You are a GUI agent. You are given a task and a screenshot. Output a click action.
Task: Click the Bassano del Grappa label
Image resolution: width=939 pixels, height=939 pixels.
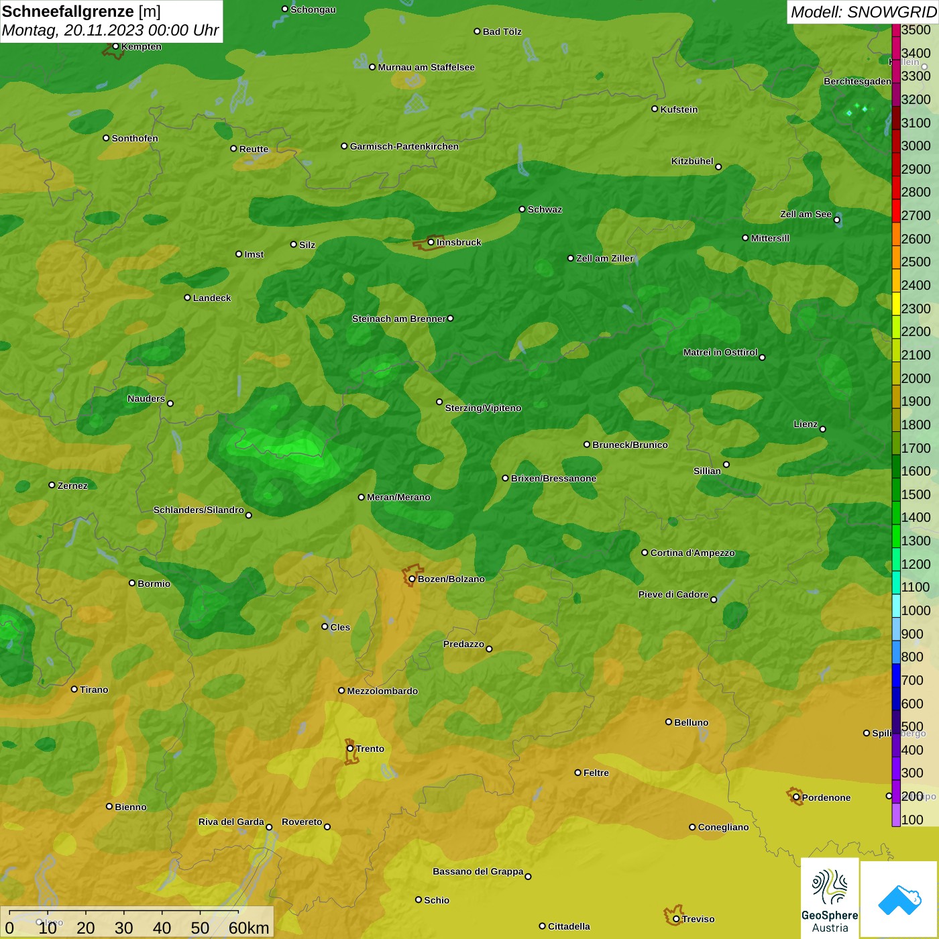(x=478, y=871)
